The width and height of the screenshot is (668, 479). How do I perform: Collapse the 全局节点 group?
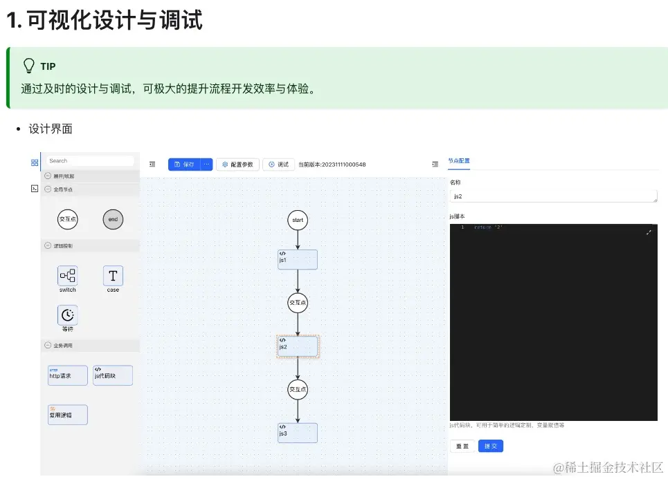click(47, 189)
